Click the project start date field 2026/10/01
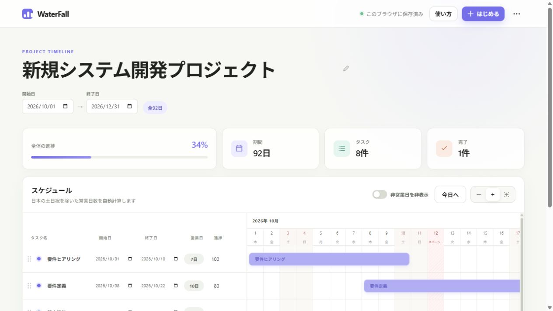553x311 pixels. (x=48, y=106)
